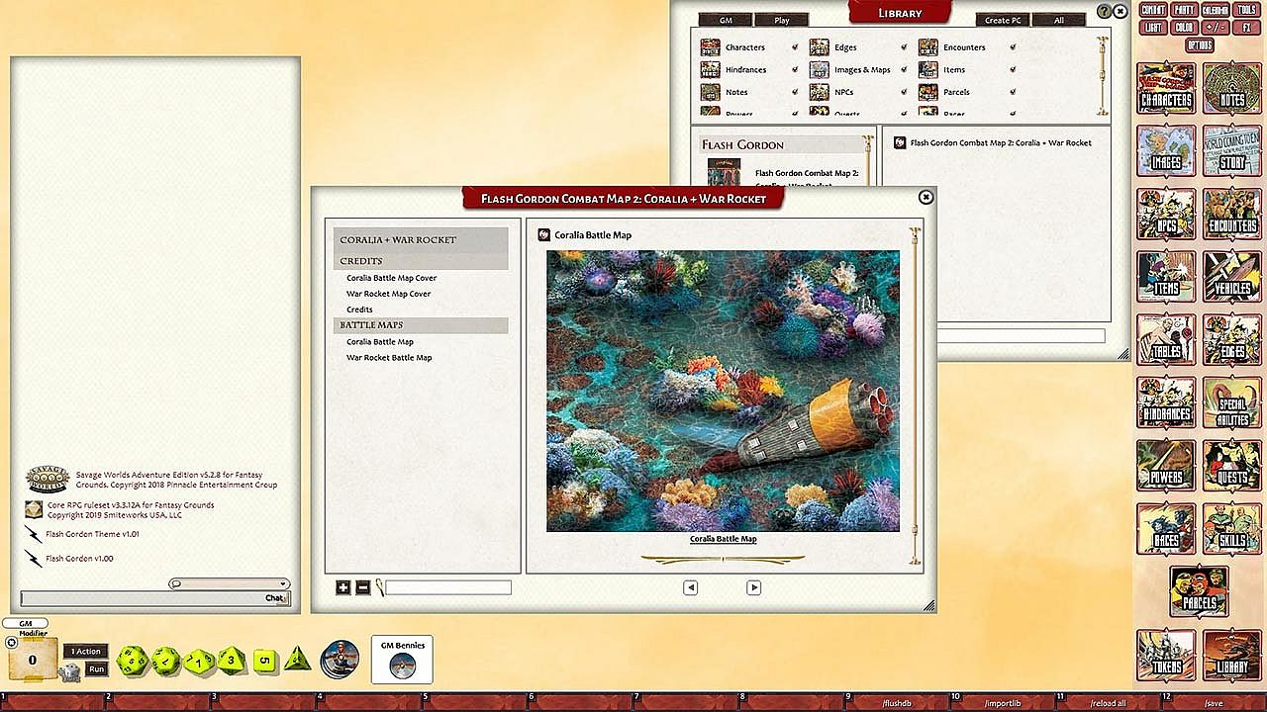Click the Library window help icon

1105,12
